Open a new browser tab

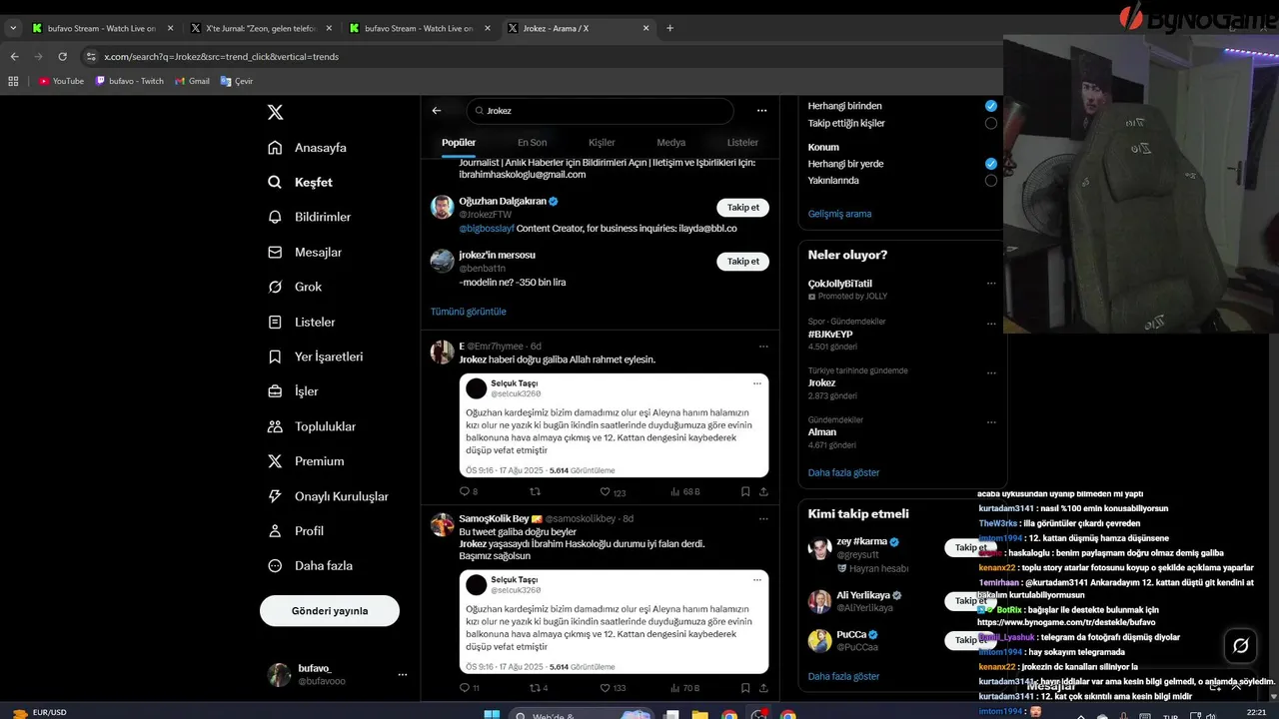coord(669,28)
